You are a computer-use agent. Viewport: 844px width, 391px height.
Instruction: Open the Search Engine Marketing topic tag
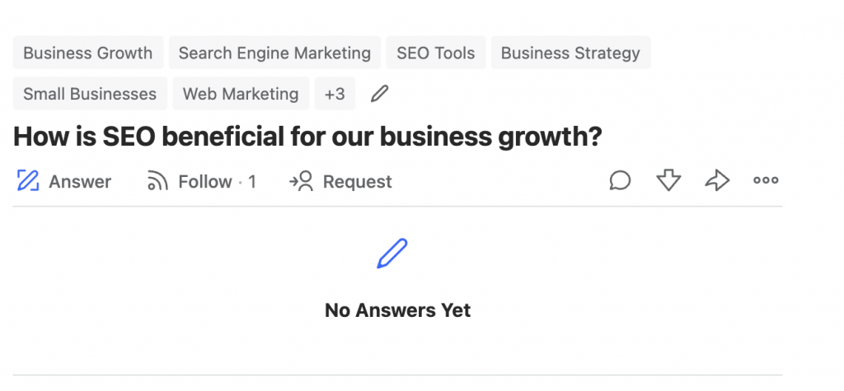(274, 53)
